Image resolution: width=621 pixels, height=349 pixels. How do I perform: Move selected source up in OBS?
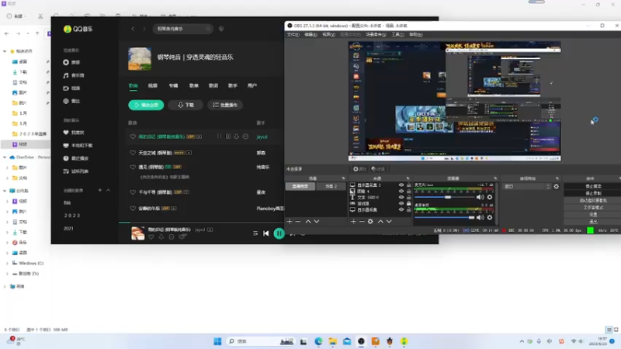click(380, 222)
